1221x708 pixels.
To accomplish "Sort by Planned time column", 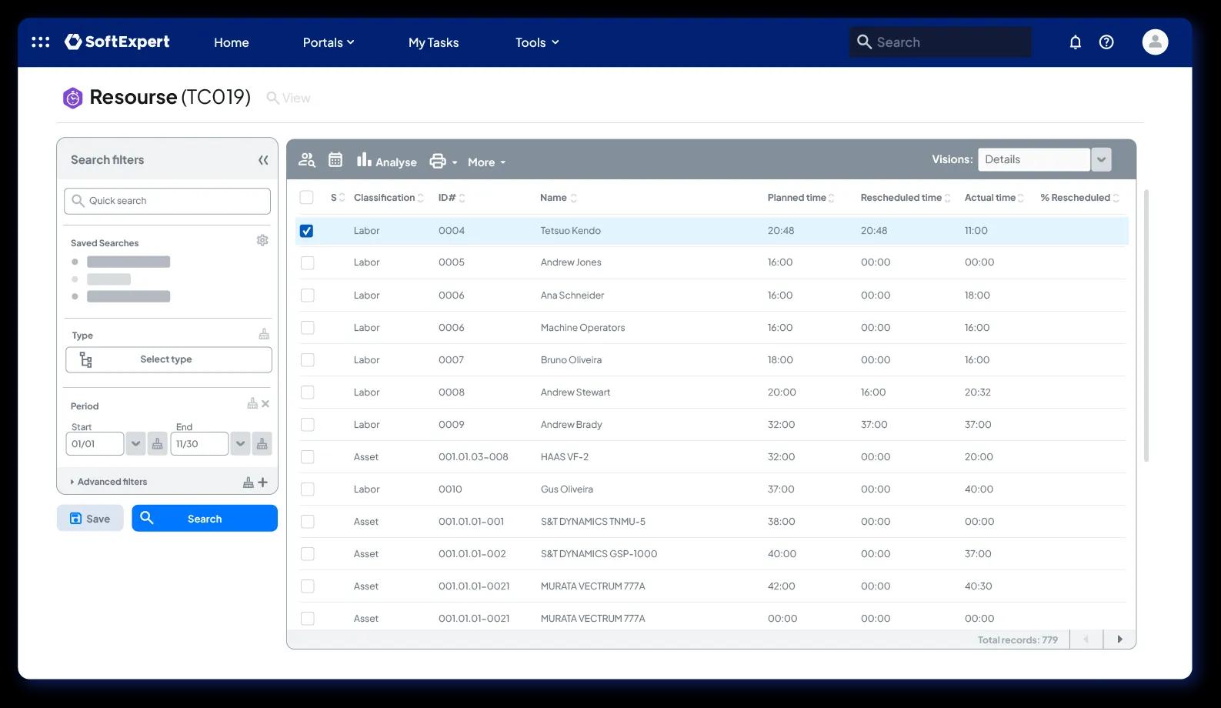I will [801, 198].
